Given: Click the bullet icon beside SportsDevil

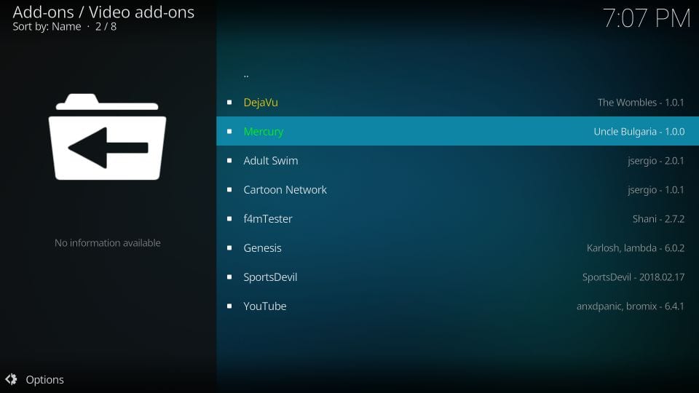Looking at the screenshot, I should [x=229, y=277].
